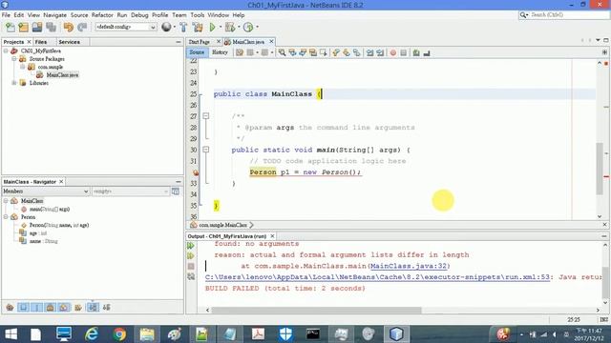Open the Debug menu
611x343 pixels.
139,15
